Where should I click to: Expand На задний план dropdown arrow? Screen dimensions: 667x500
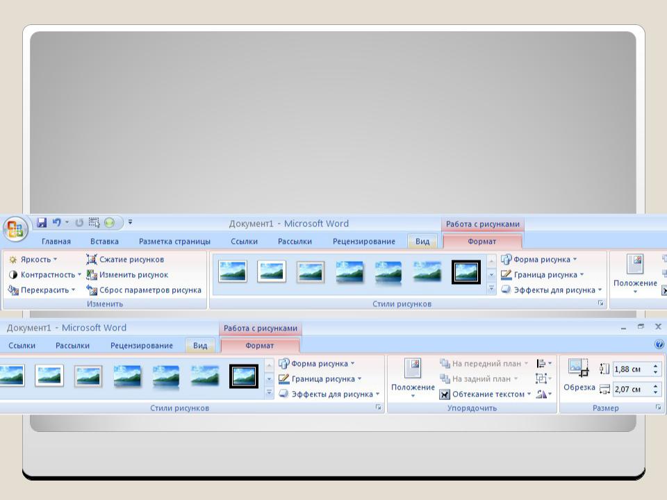coord(516,378)
